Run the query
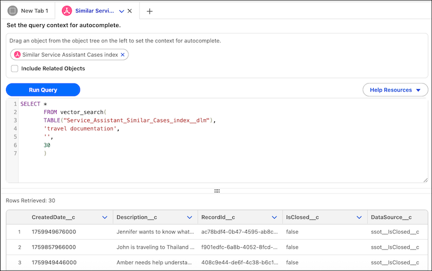 pos(43,90)
